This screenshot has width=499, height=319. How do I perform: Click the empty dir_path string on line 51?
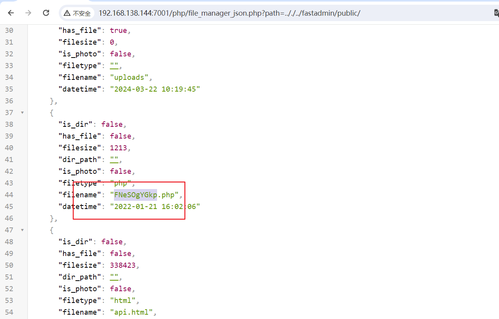pos(114,277)
